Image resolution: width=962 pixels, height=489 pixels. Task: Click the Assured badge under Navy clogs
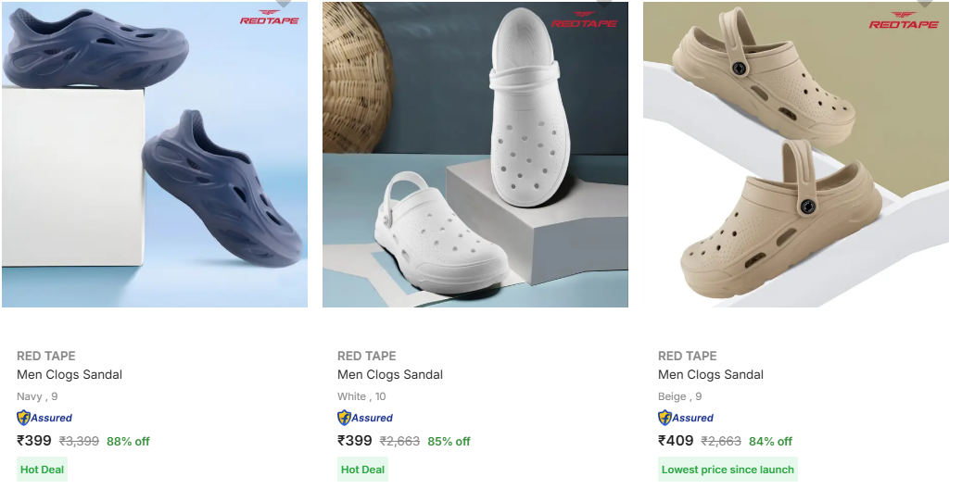click(x=44, y=418)
